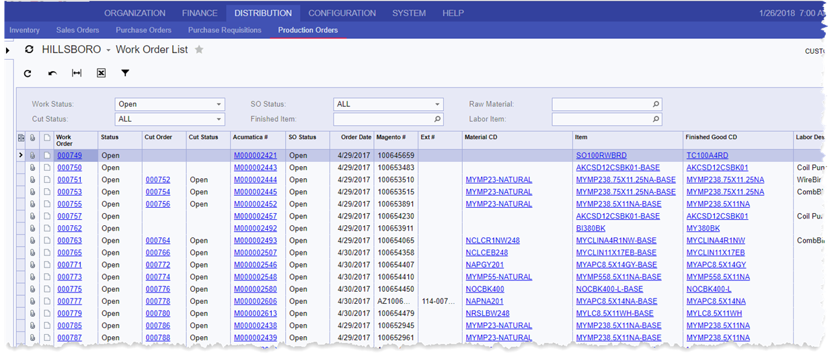Open item BI380BK link

(591, 229)
